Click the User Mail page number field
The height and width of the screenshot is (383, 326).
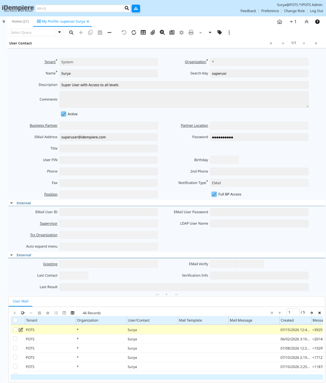tap(293, 312)
